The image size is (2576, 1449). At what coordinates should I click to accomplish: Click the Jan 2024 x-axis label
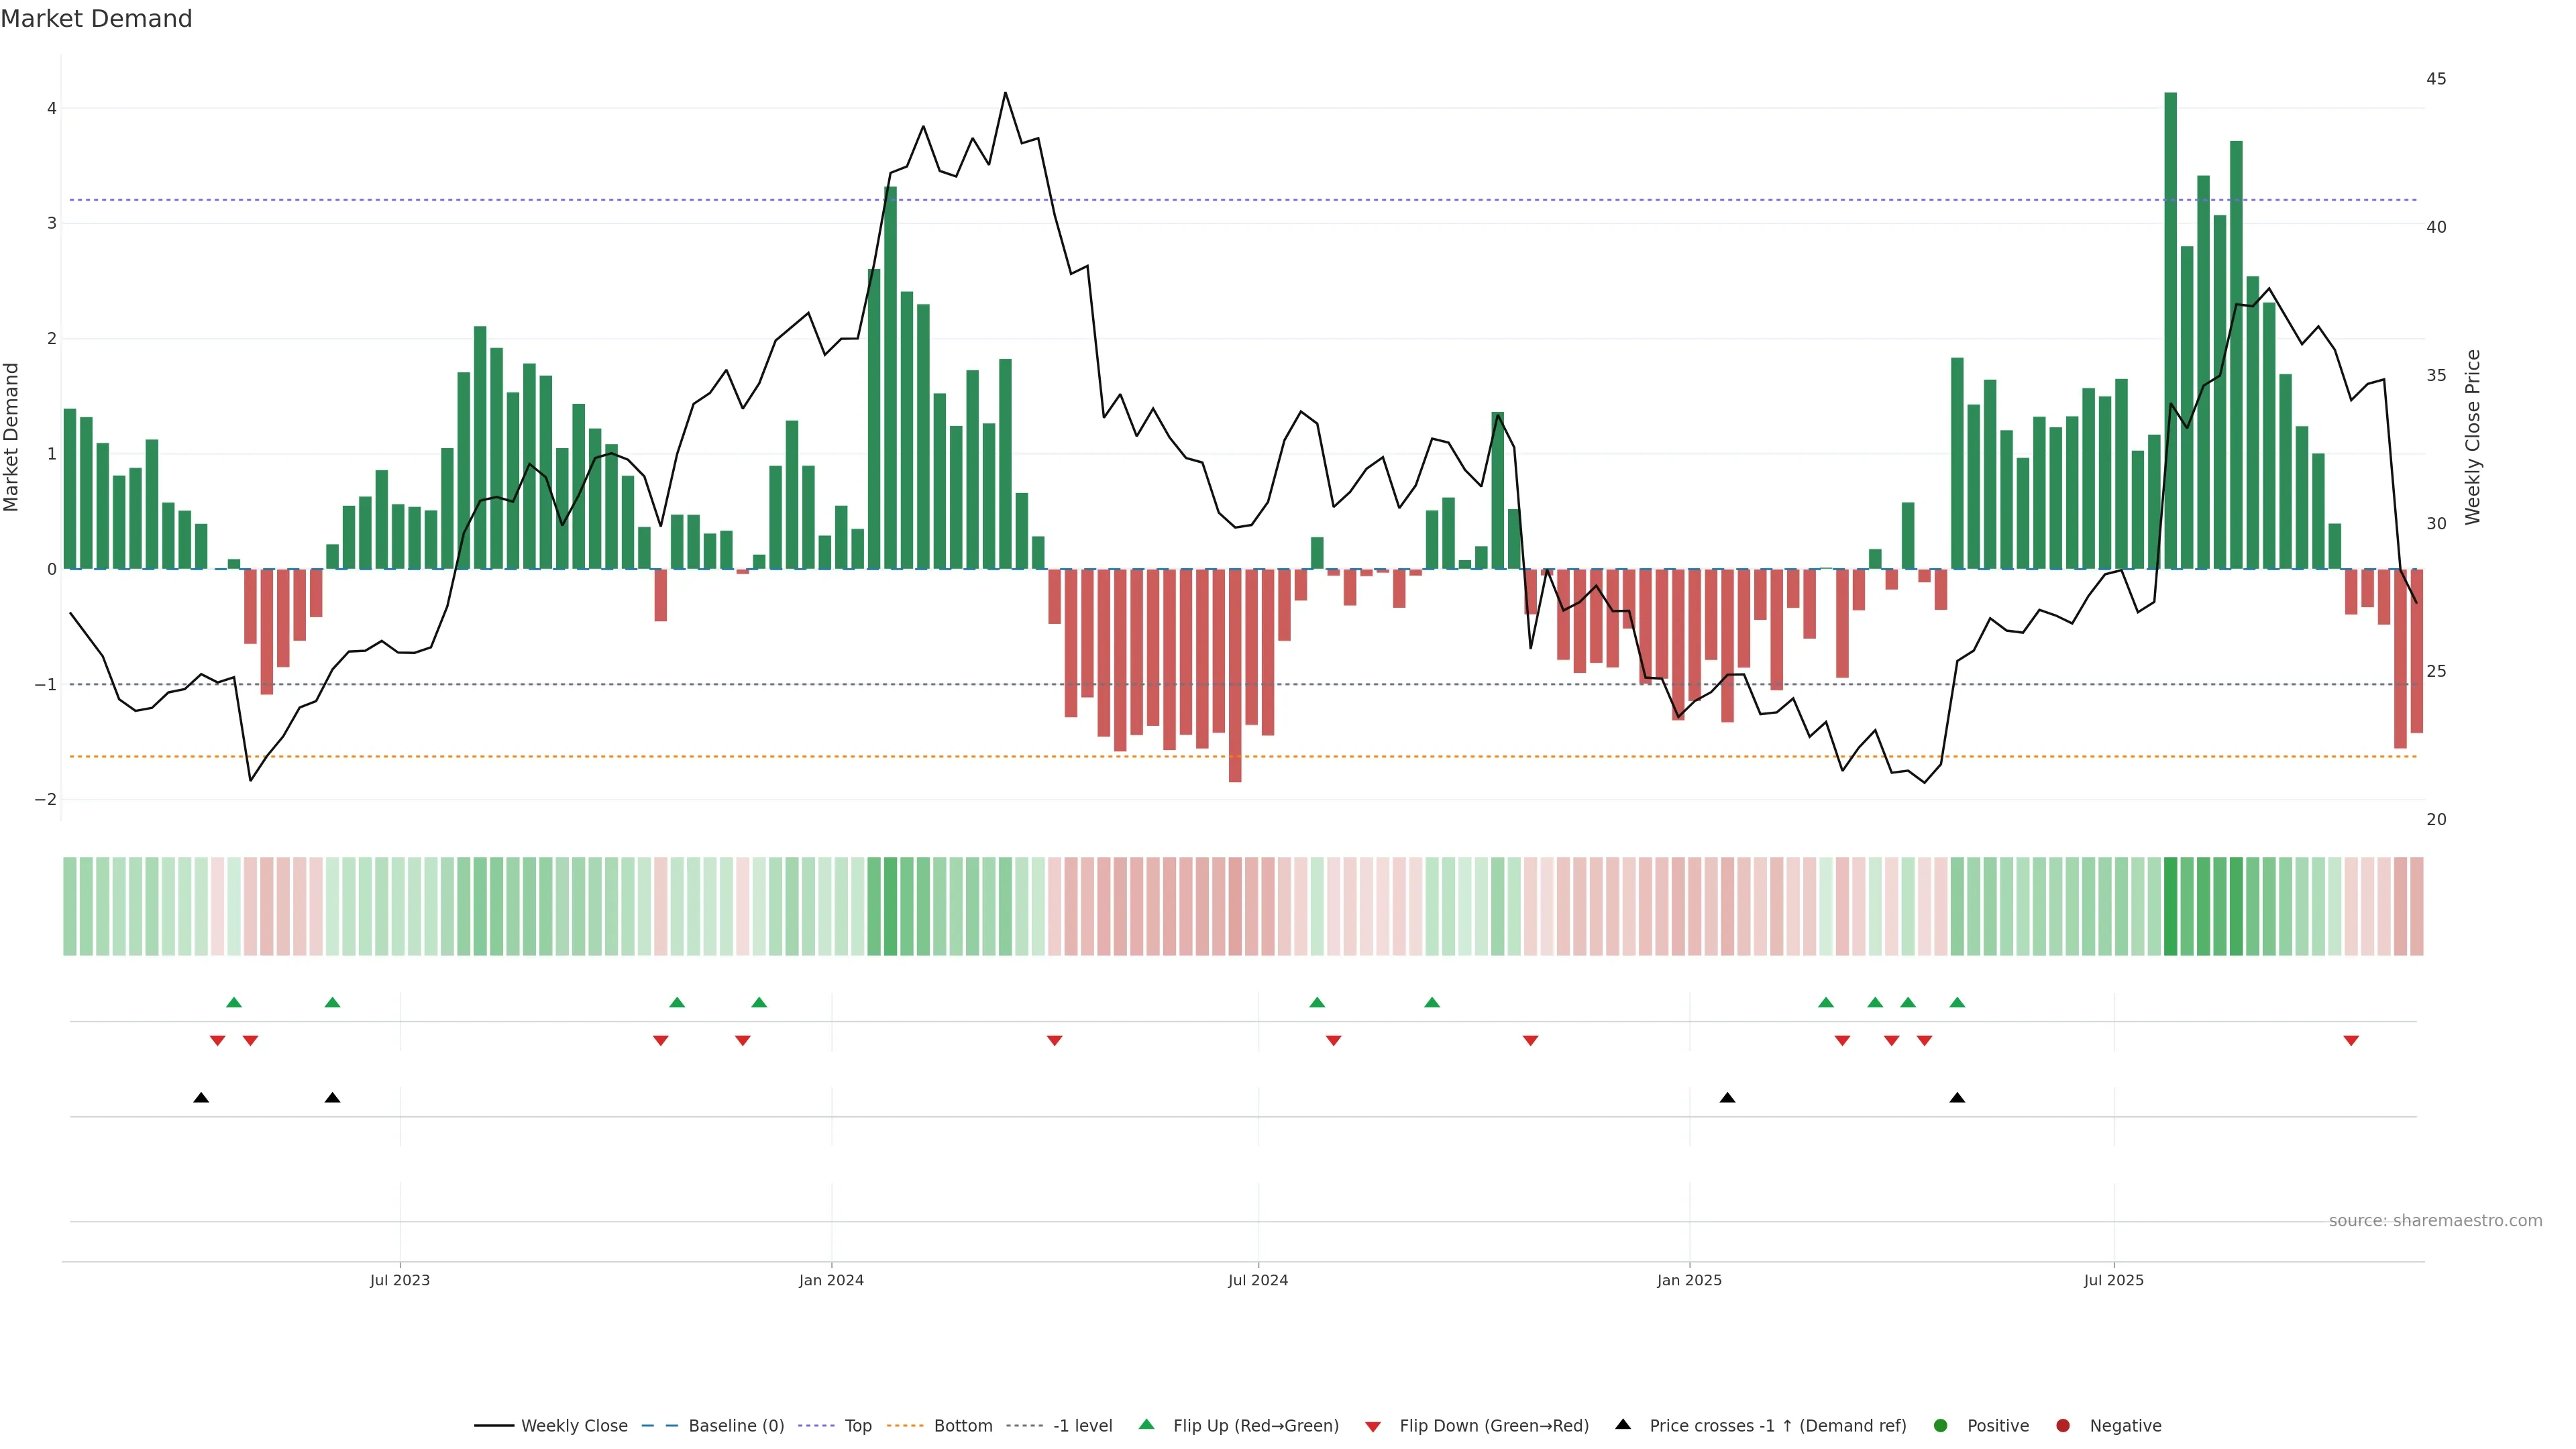coord(831,1280)
